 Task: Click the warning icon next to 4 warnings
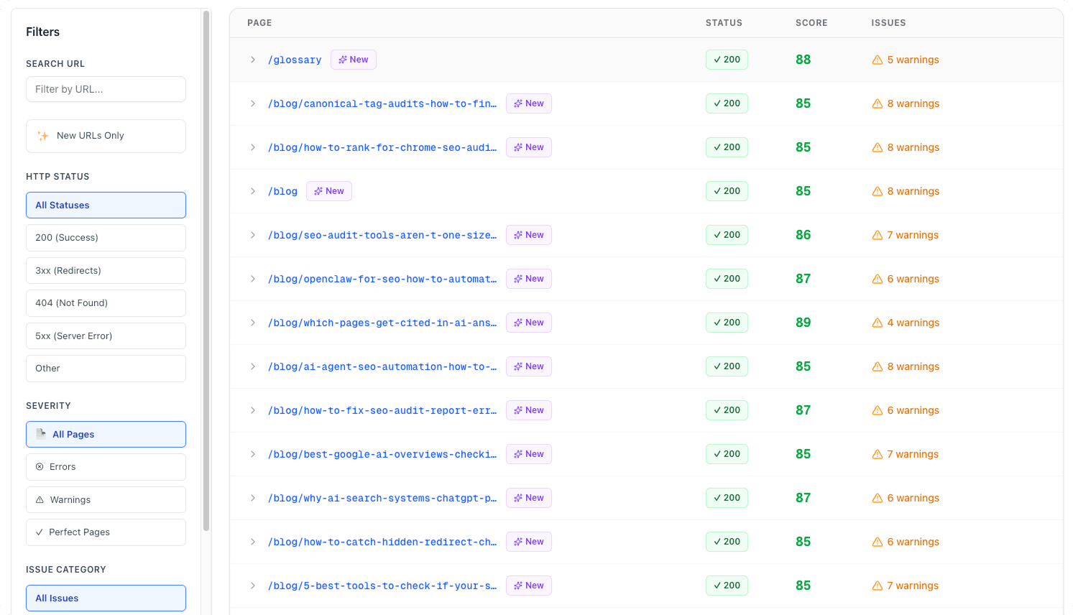[877, 323]
